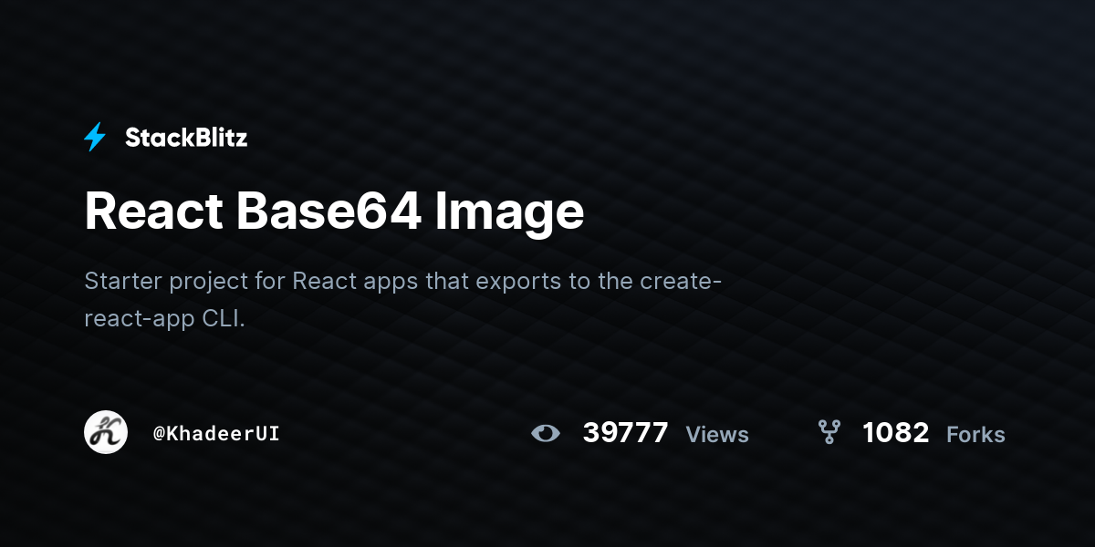Open the @KhadeerUI username link
The height and width of the screenshot is (547, 1095).
(216, 434)
